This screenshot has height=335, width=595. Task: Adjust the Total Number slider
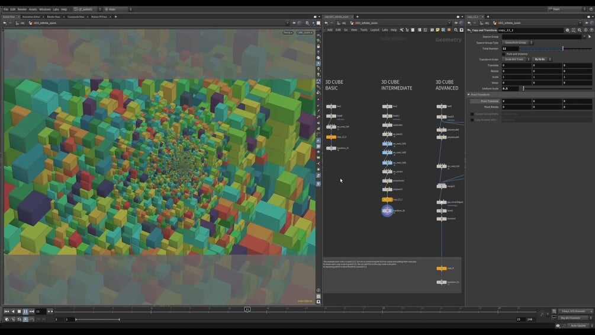point(555,49)
